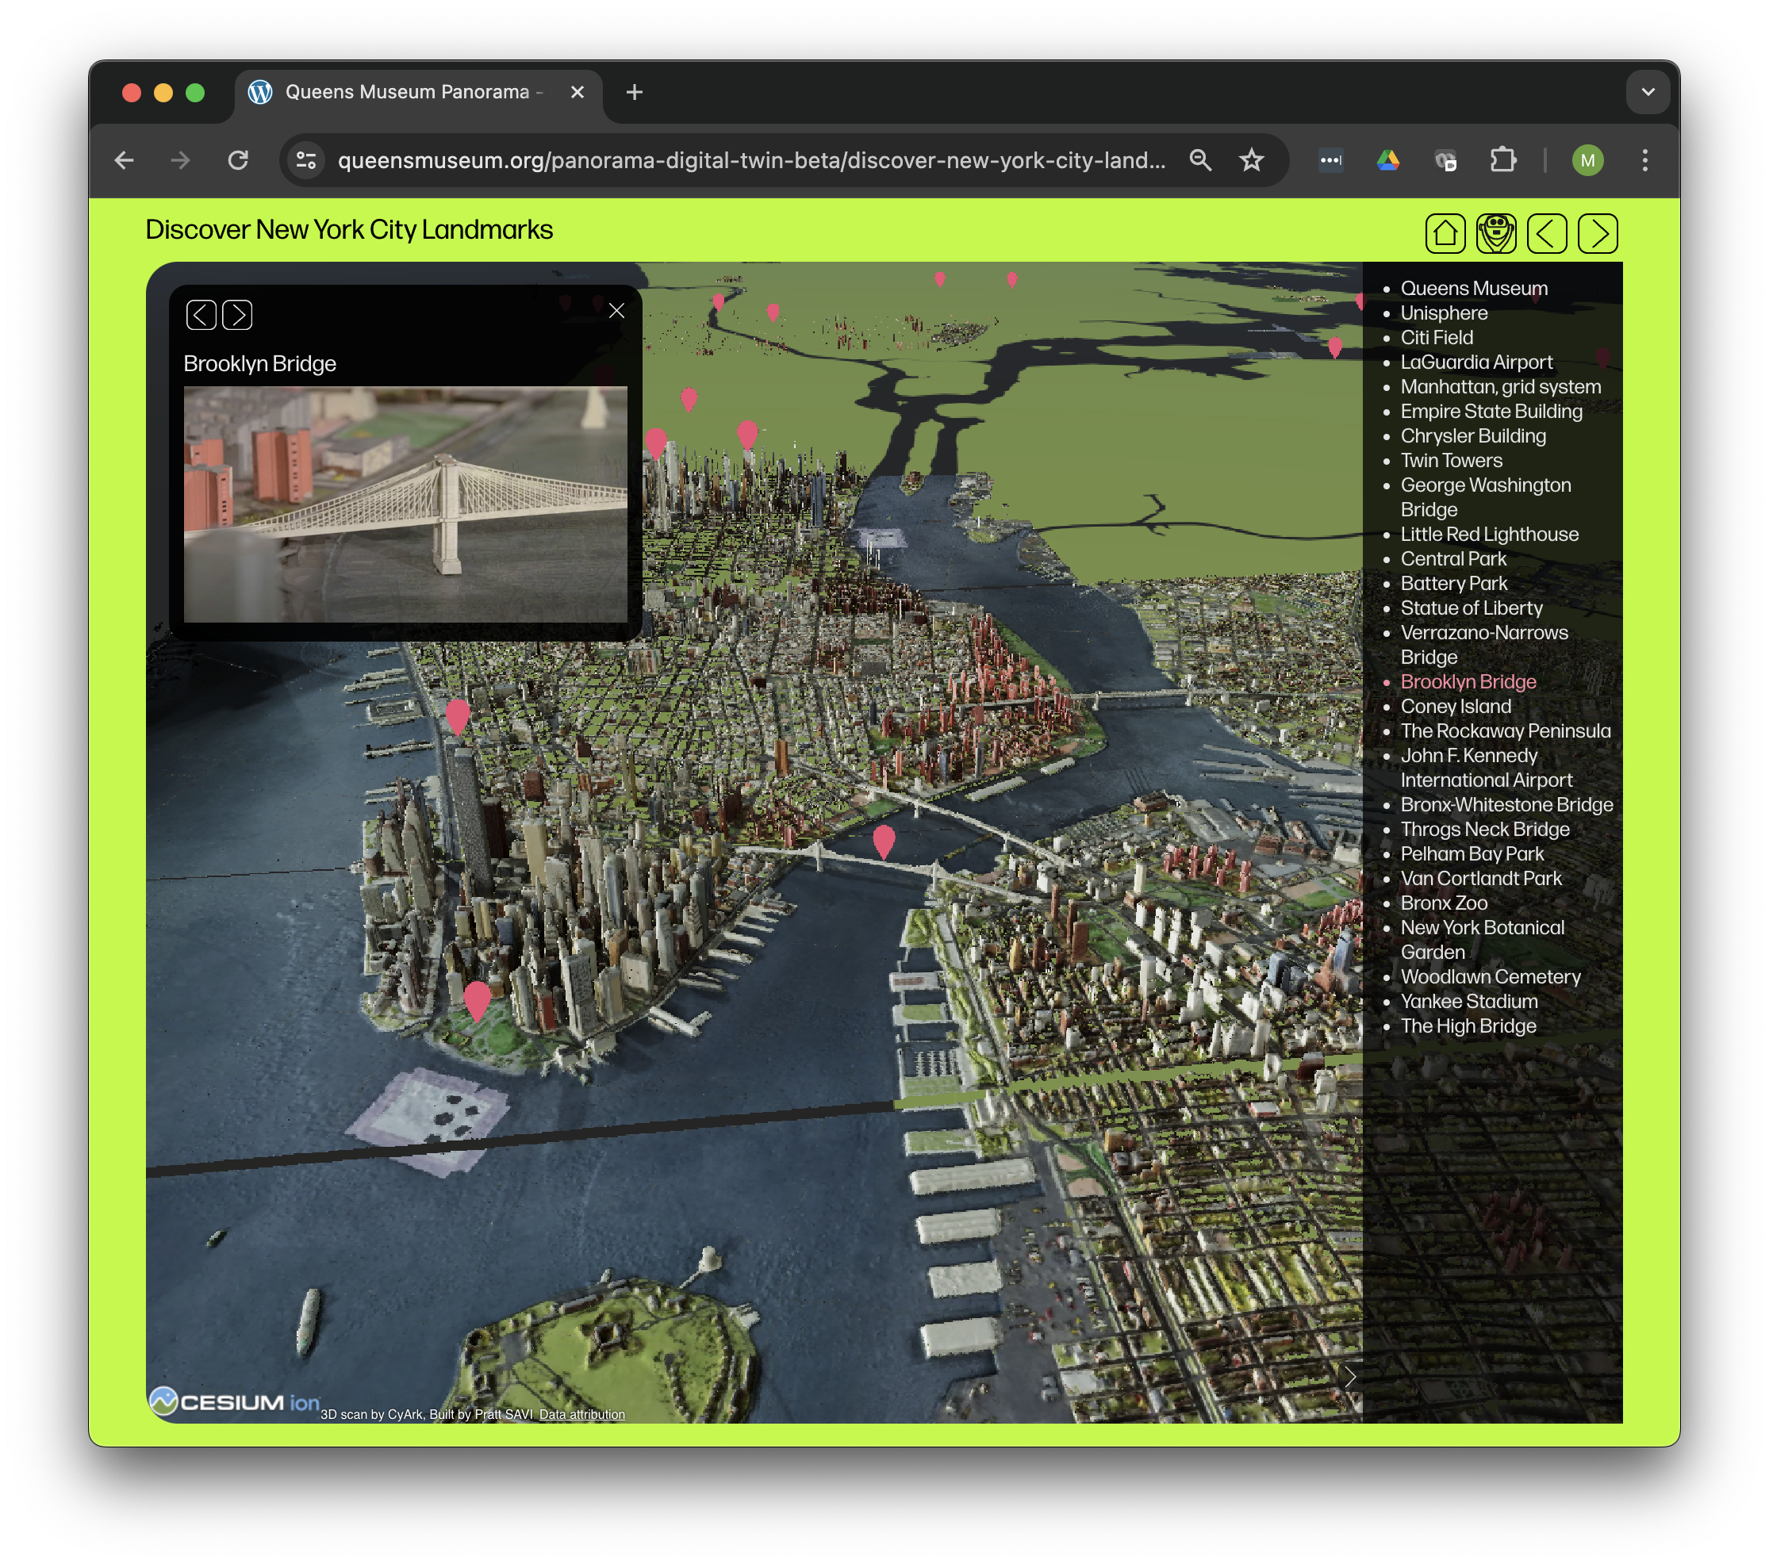Collapse the landmark list with the chevron arrow
The image size is (1769, 1564).
coord(1349,1376)
